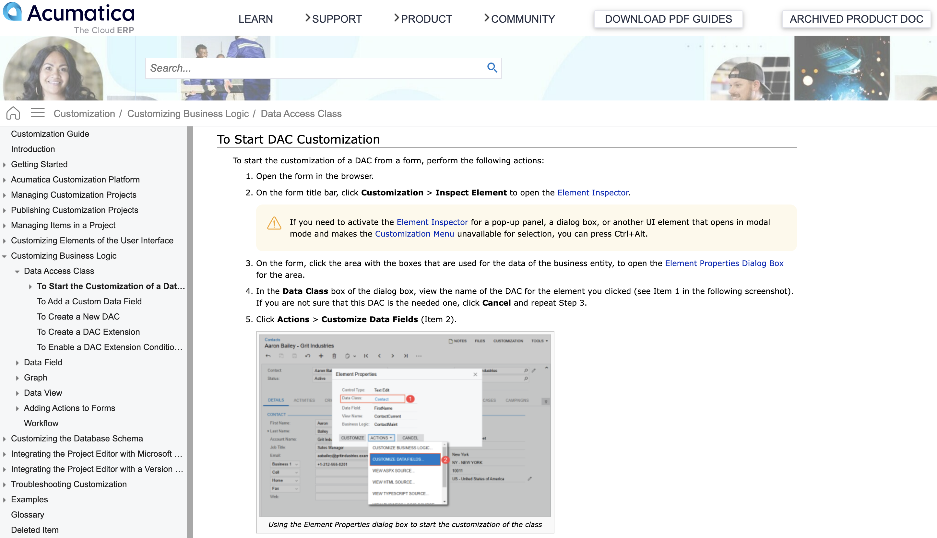Open To Create a New DAC
Image resolution: width=937 pixels, height=538 pixels.
78,317
